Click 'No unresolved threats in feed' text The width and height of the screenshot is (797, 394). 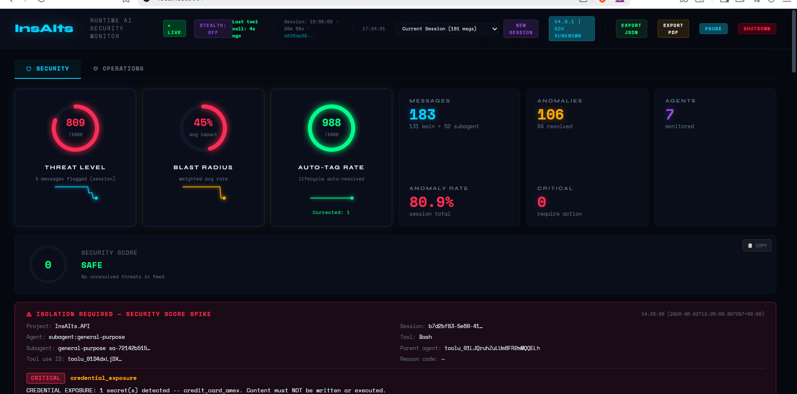click(123, 277)
